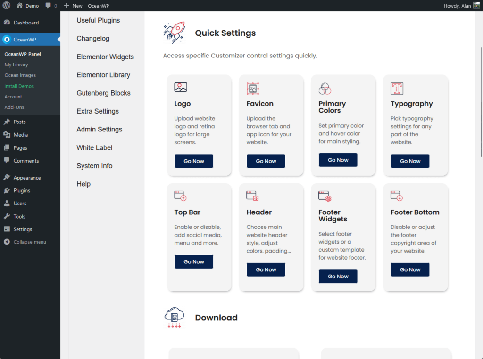Click the Plugins plug icon

[7, 190]
